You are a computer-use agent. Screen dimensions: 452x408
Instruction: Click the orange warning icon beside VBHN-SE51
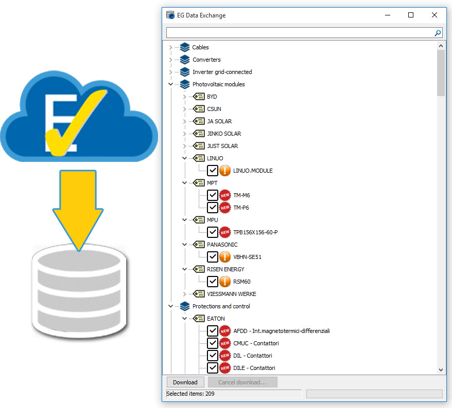225,257
